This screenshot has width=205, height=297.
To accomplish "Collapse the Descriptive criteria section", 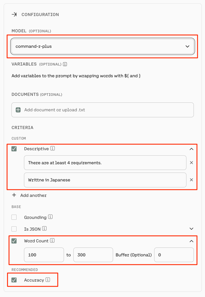I will tap(191, 149).
